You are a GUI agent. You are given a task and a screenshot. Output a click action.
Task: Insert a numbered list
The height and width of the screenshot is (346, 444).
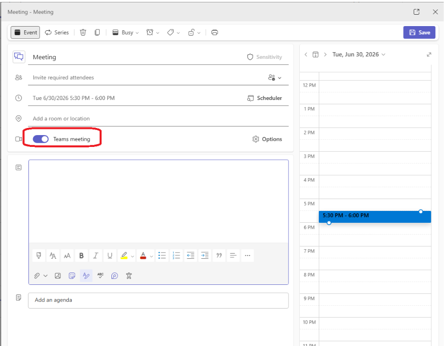point(176,255)
